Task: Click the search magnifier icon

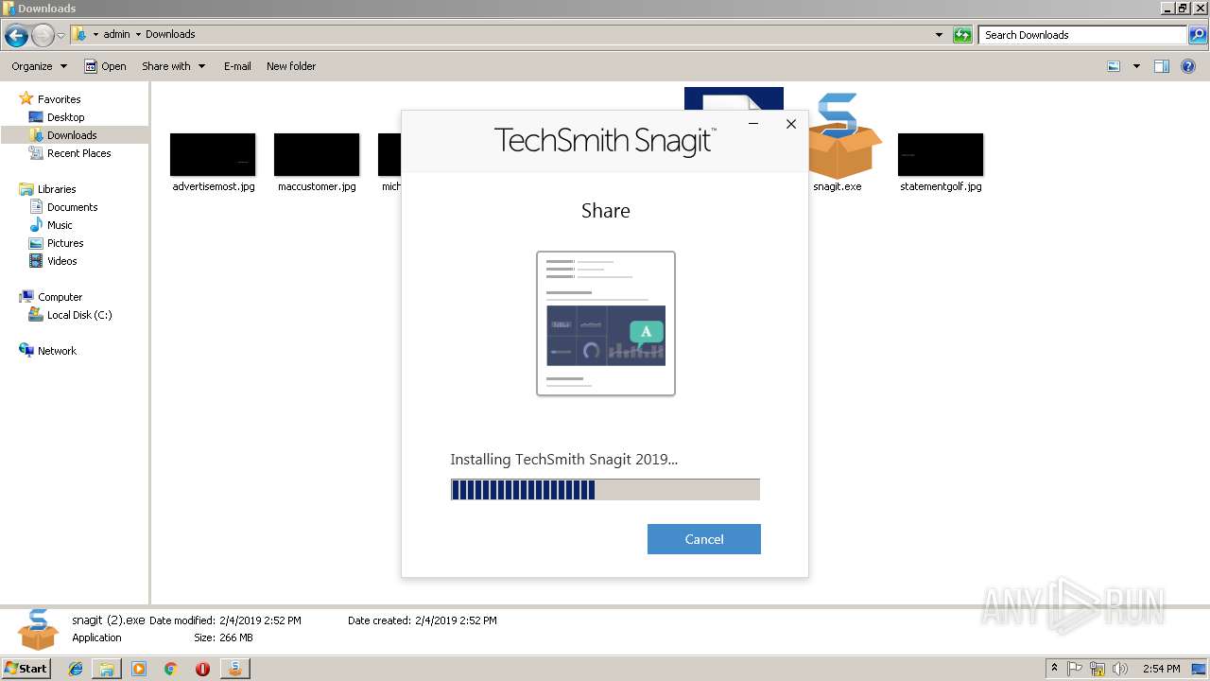Action: pyautogui.click(x=1198, y=35)
